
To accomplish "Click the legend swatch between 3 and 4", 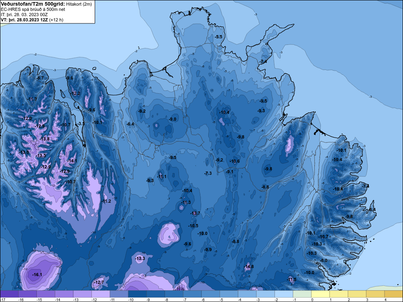I will pyautogui.click(x=376, y=294).
